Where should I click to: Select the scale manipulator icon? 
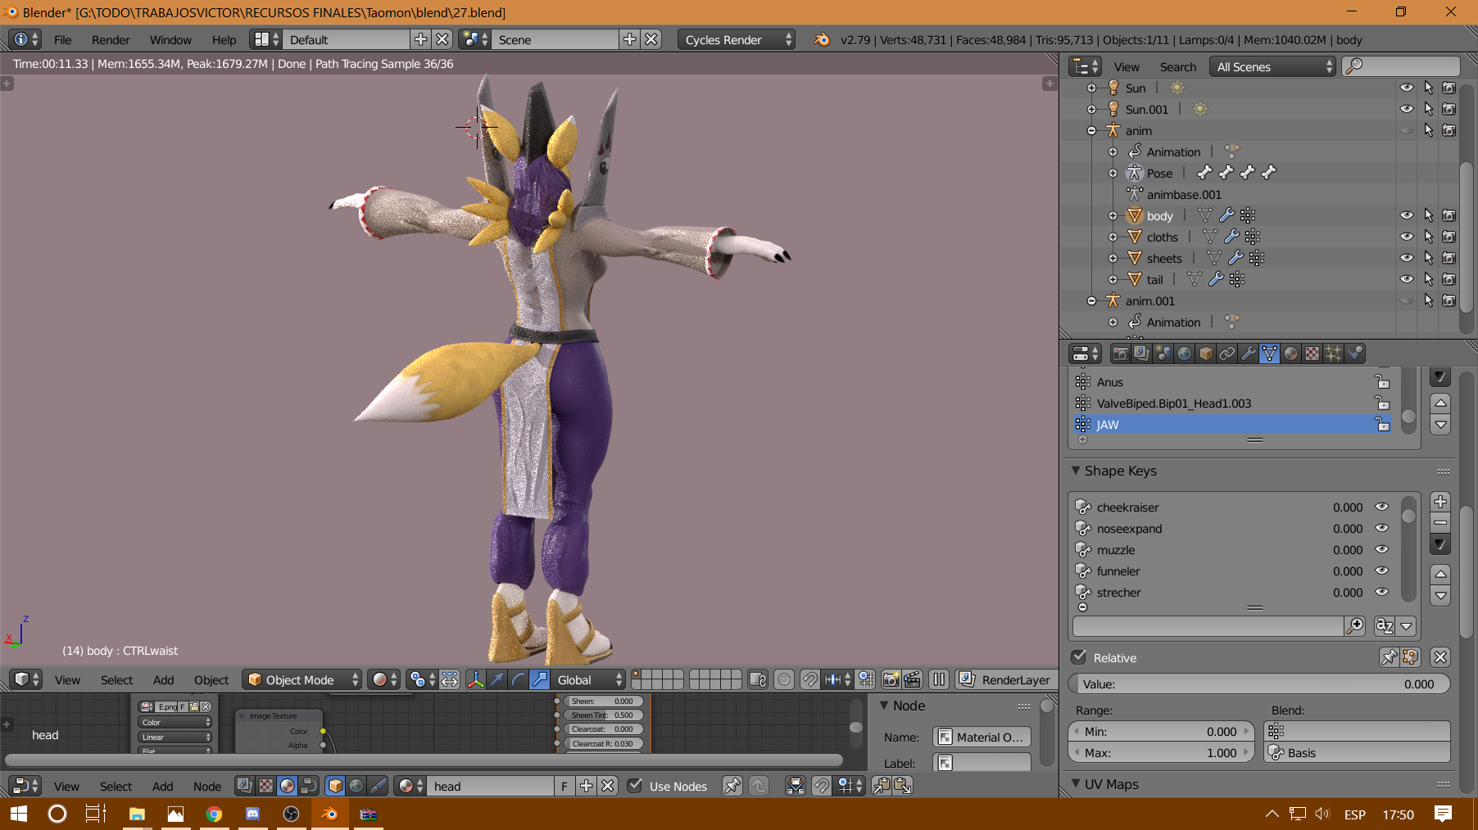tap(539, 679)
